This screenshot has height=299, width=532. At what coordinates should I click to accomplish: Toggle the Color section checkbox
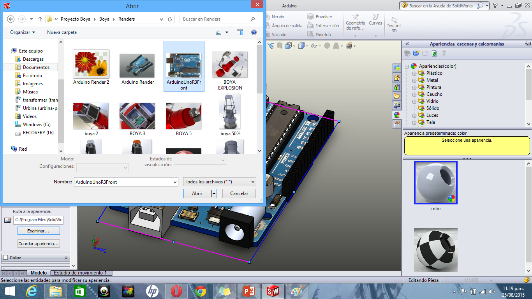point(5,258)
